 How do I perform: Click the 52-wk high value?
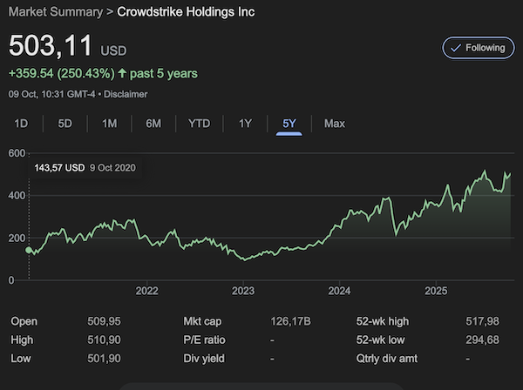coord(482,321)
